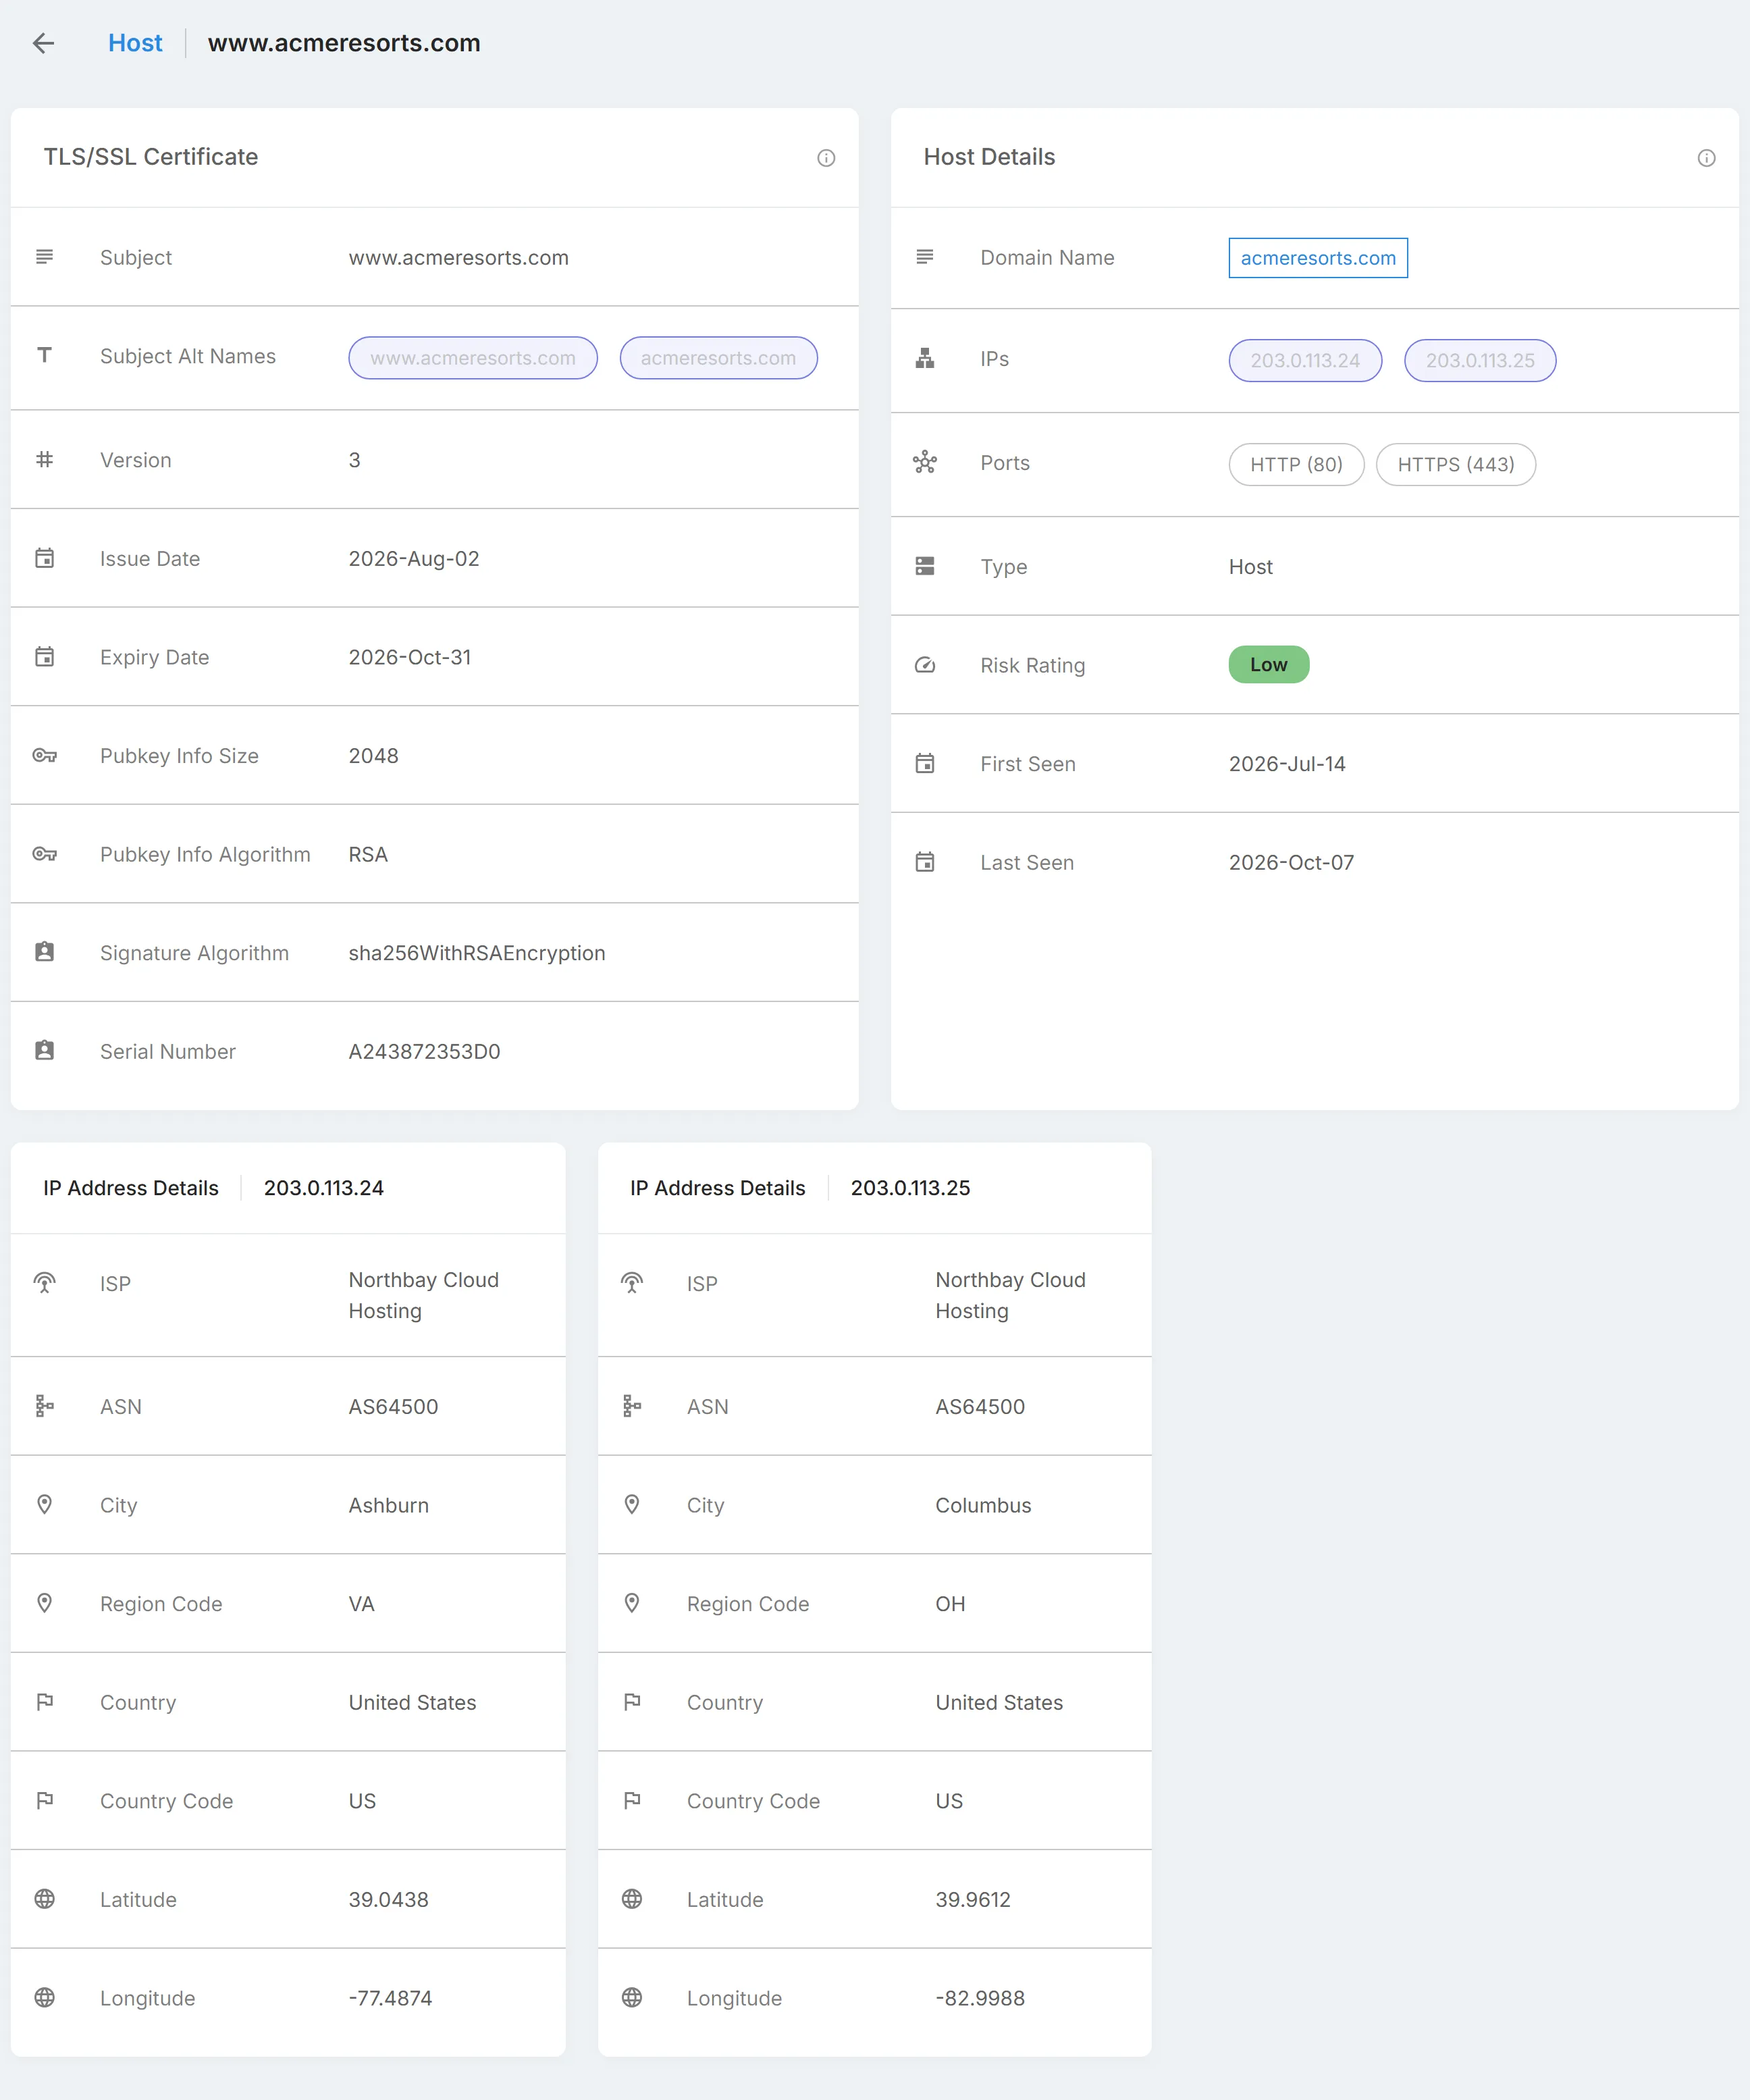Click sha256WithRSAEncryption value

coord(477,953)
